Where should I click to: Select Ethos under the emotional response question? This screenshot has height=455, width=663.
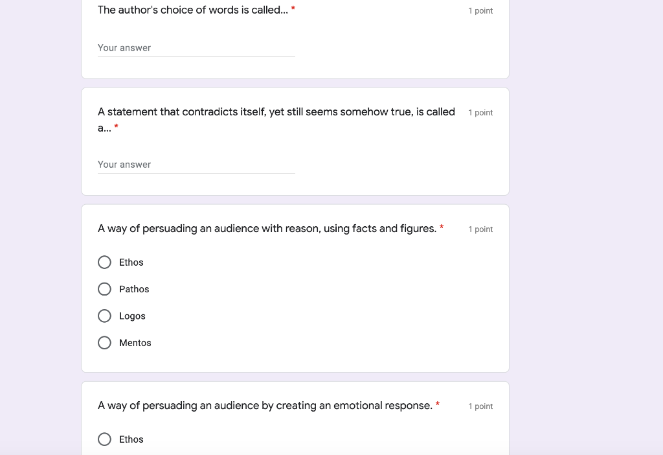pyautogui.click(x=104, y=439)
